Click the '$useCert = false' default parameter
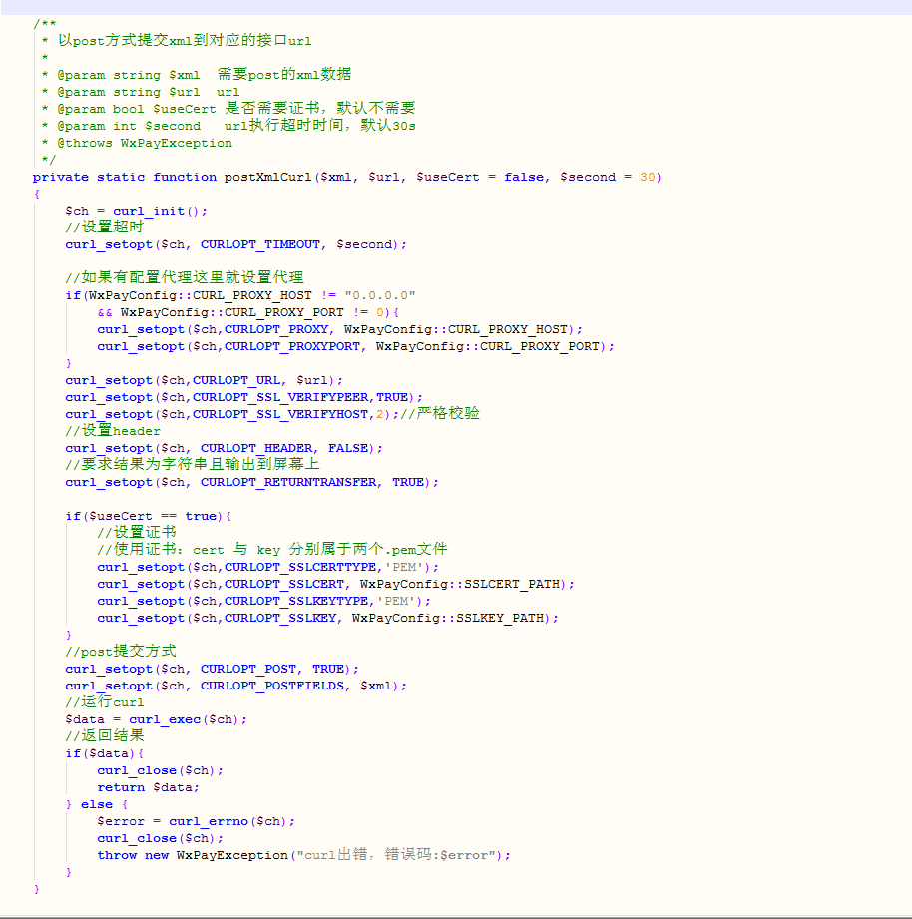This screenshot has height=919, width=912. [x=480, y=177]
